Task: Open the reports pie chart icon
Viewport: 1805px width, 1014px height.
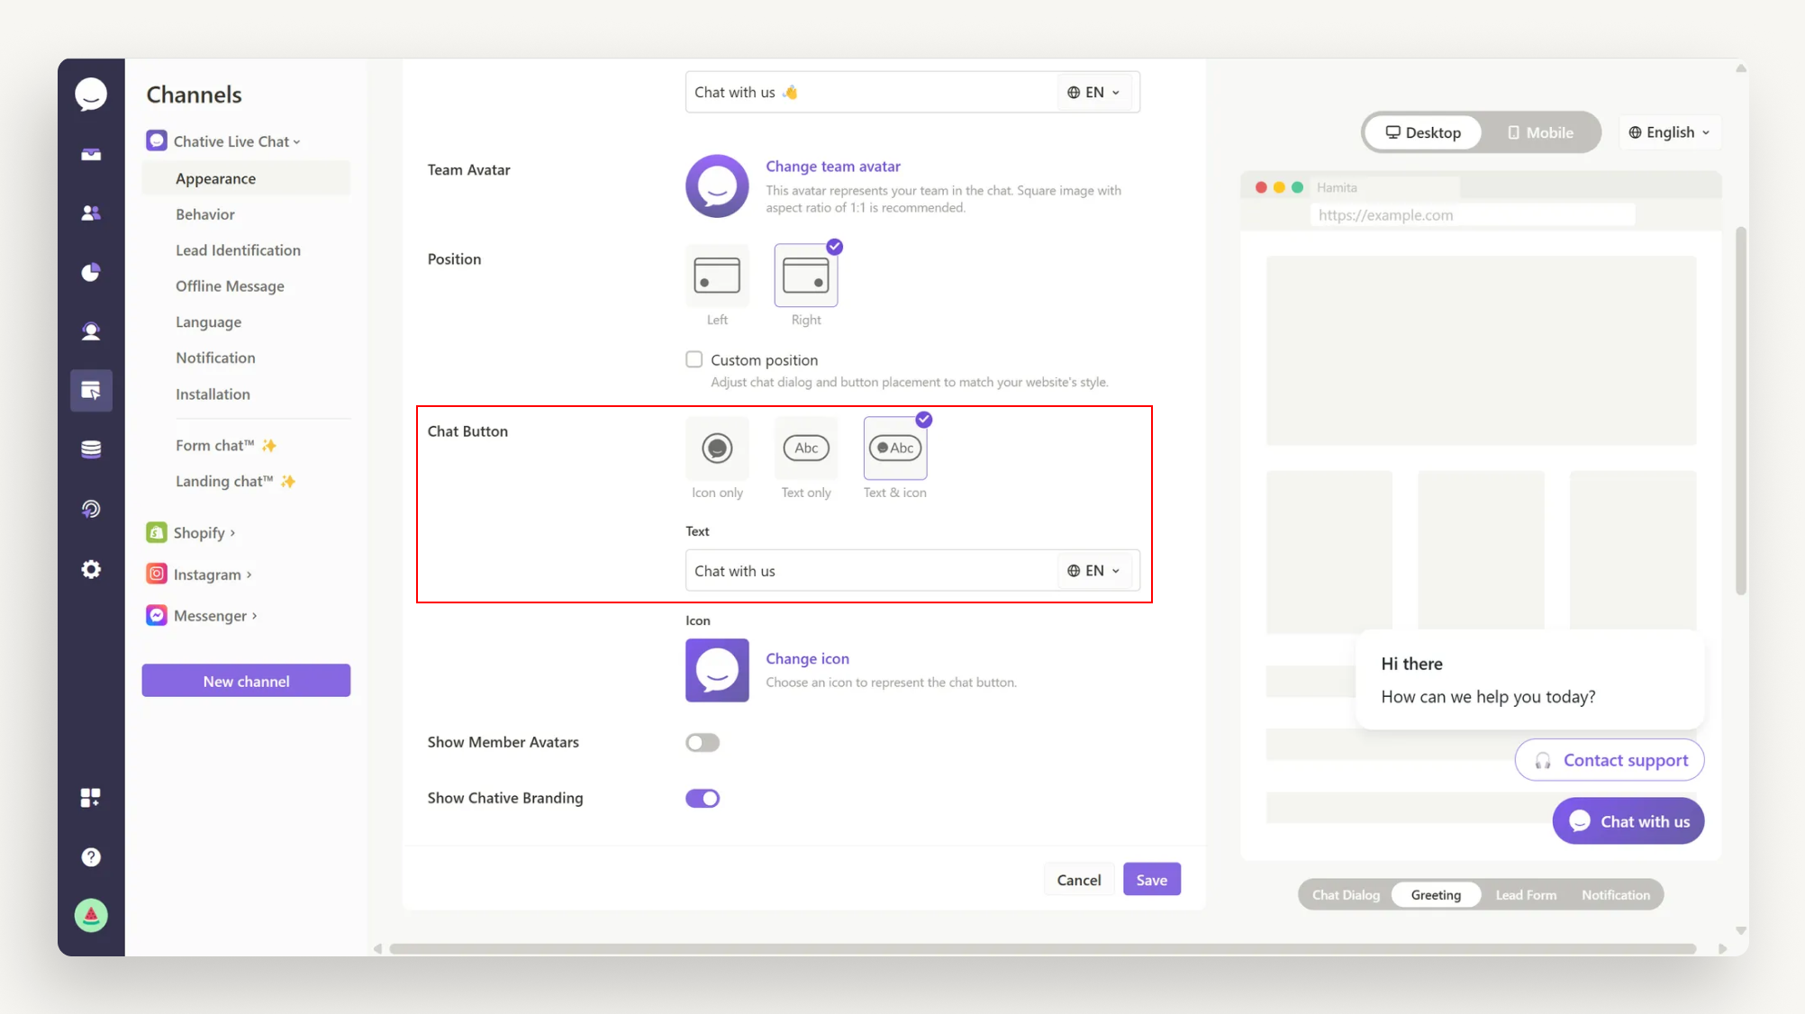Action: coord(91,272)
